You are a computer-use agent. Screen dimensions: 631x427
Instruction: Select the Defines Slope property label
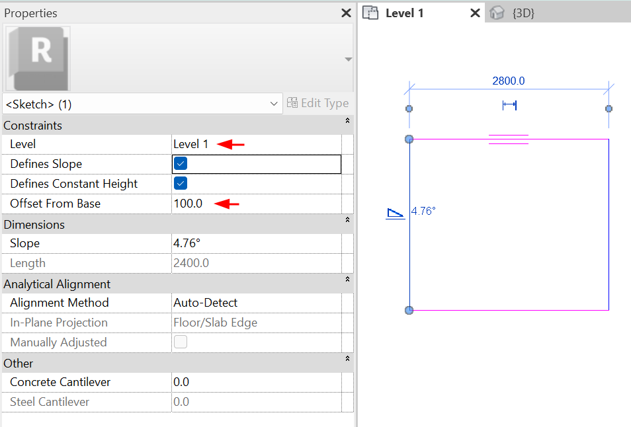46,164
